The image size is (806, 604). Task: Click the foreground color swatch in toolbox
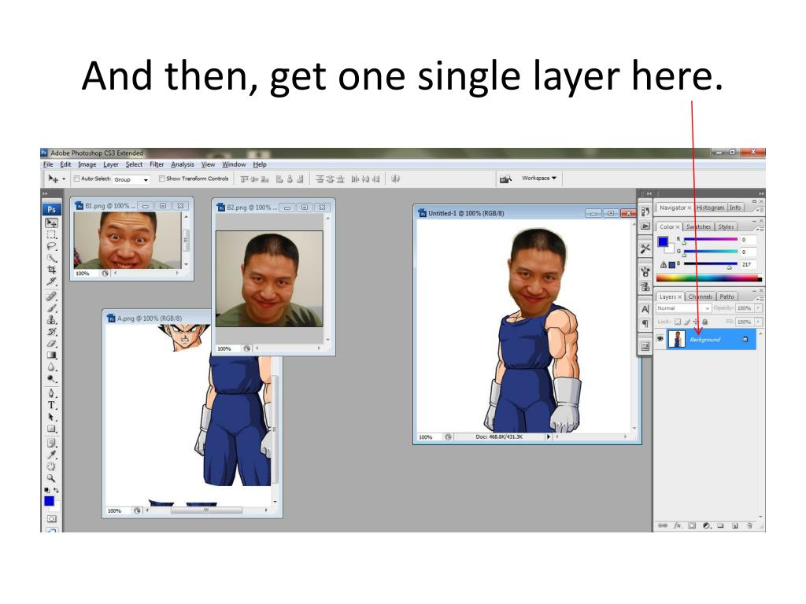[49, 501]
